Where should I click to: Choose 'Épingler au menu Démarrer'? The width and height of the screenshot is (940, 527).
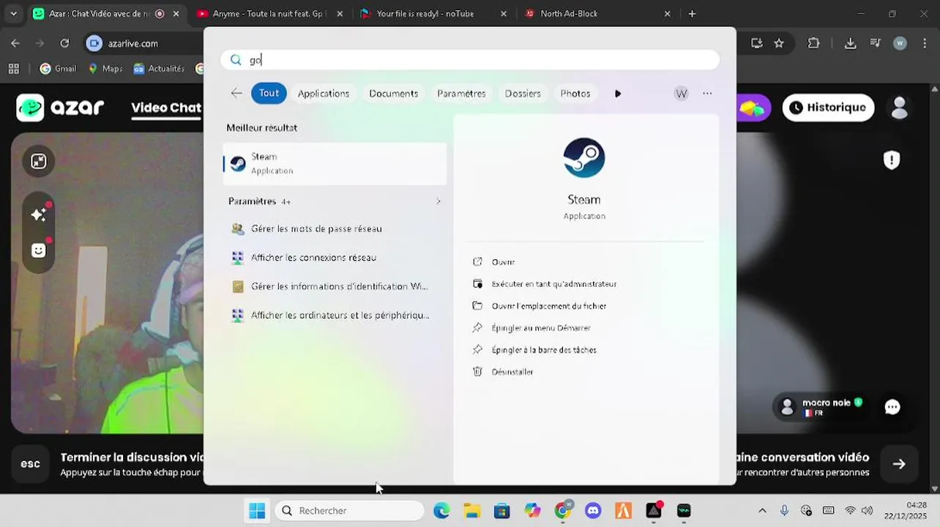point(531,328)
